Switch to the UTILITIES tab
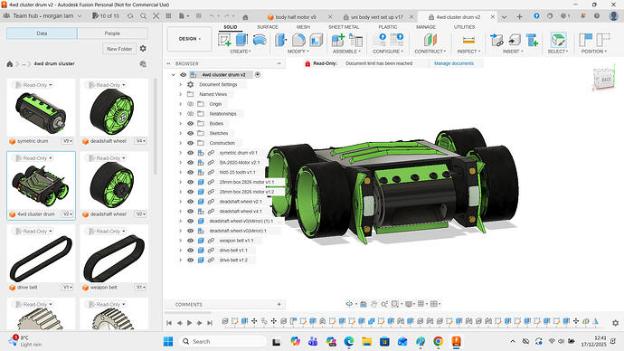 (465, 27)
